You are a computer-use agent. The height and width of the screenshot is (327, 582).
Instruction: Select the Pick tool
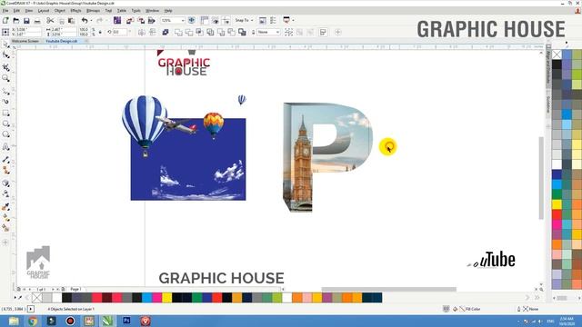[6, 45]
